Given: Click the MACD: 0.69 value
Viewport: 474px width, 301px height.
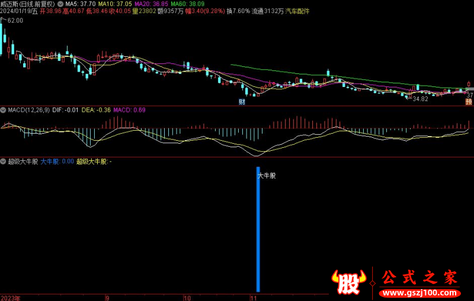Looking at the screenshot, I should coord(129,110).
